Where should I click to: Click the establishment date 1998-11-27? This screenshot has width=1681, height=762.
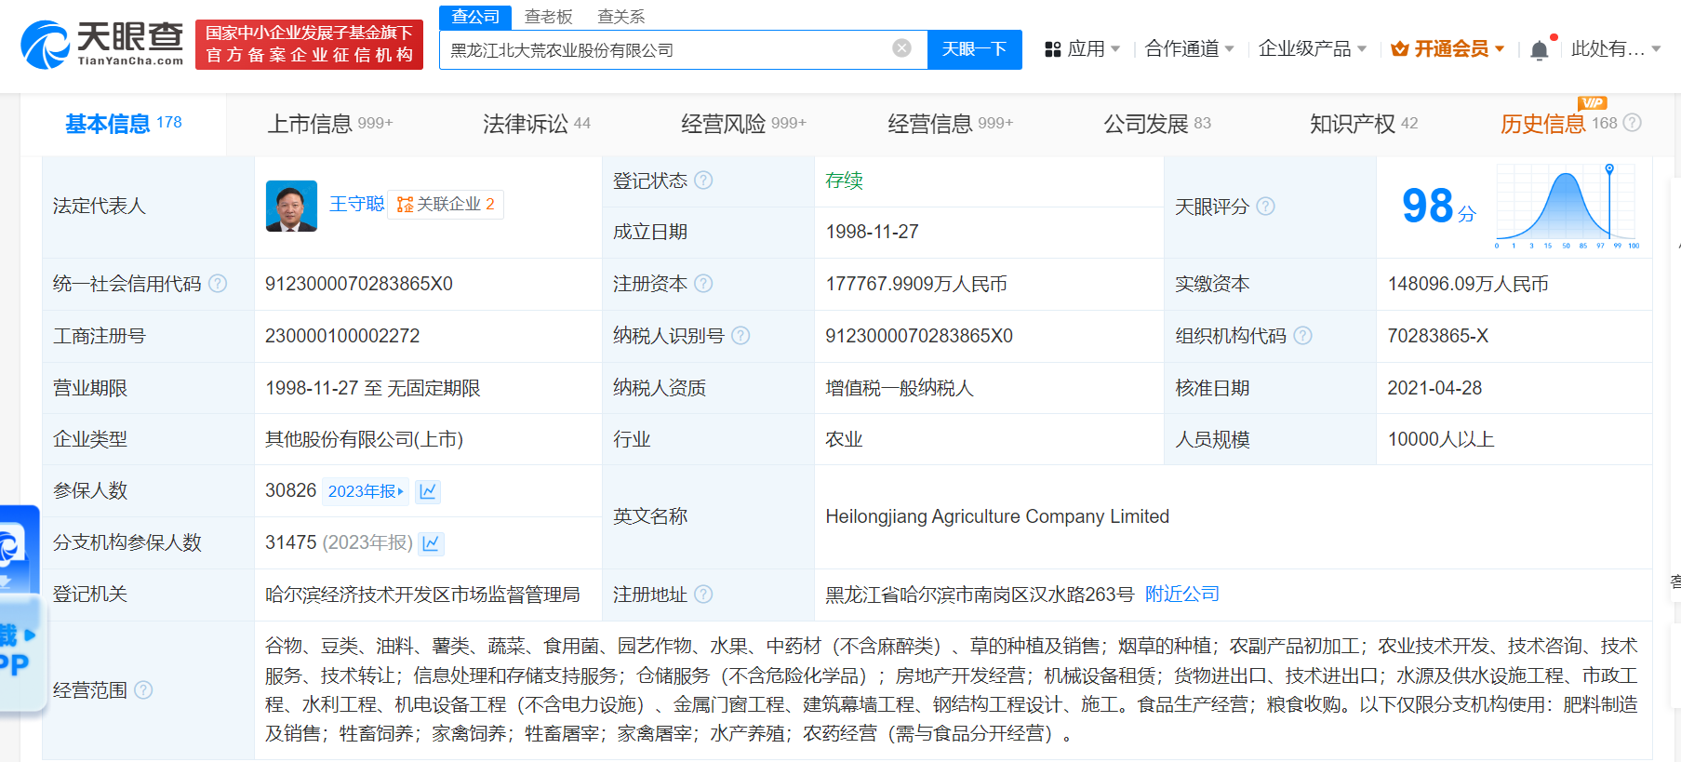tap(872, 232)
